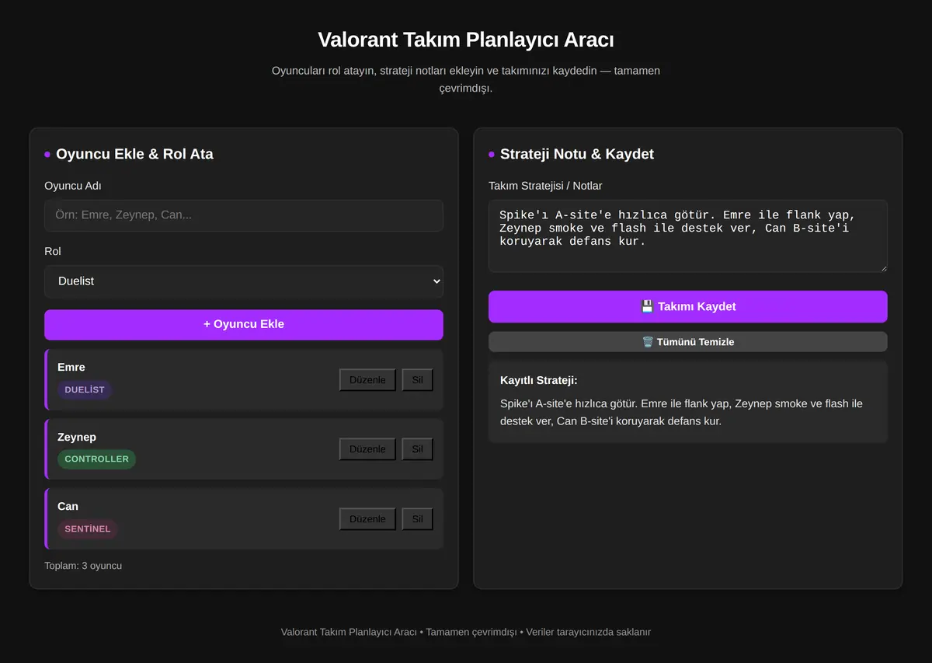
Task: Click the Kayıtlı Strateji saved text box
Action: [687, 402]
